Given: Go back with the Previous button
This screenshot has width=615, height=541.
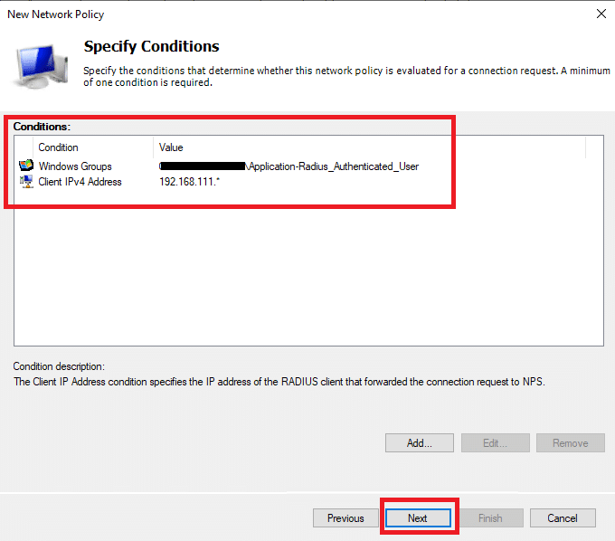Looking at the screenshot, I should pyautogui.click(x=345, y=518).
